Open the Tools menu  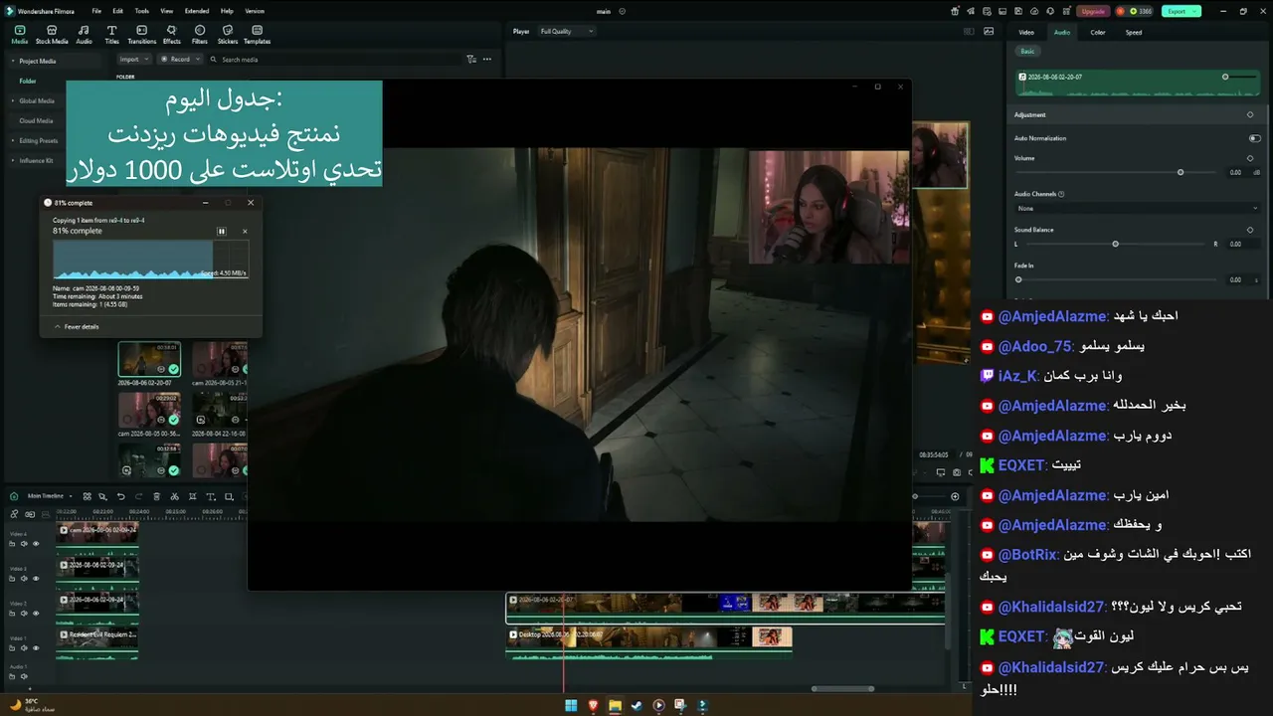tap(142, 11)
